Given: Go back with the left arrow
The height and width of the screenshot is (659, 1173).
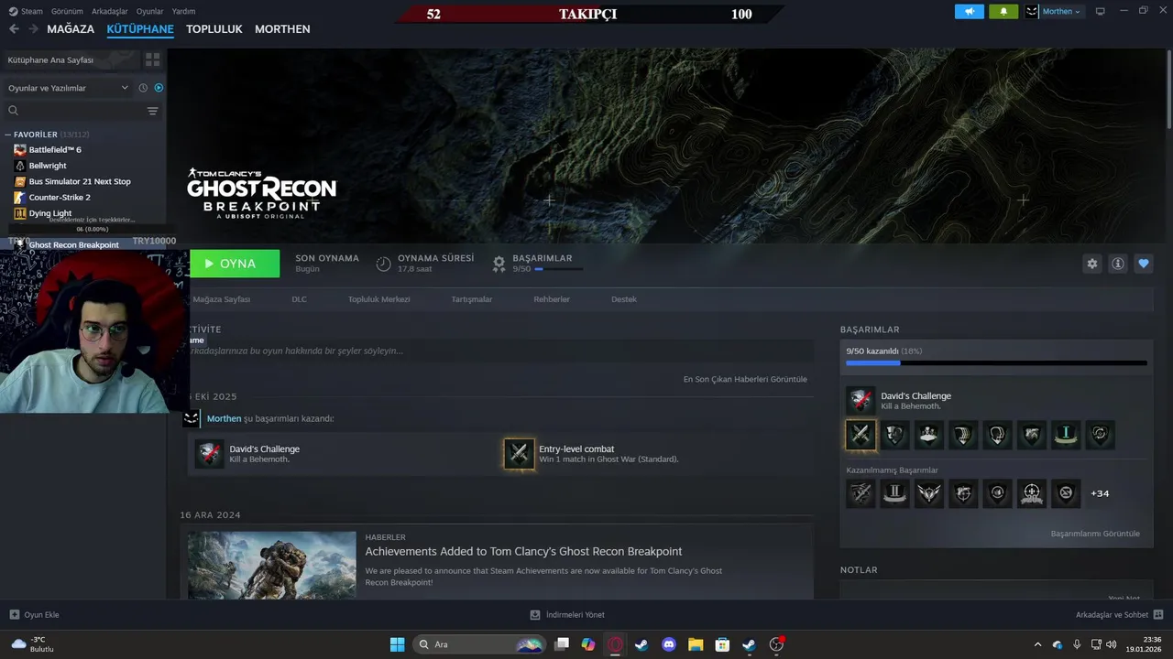Looking at the screenshot, I should tap(14, 29).
